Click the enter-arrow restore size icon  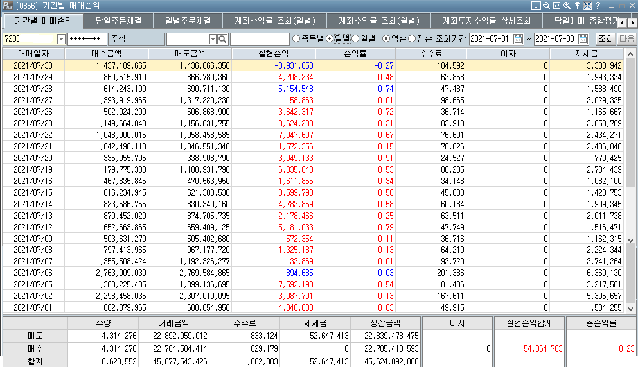[556, 6]
